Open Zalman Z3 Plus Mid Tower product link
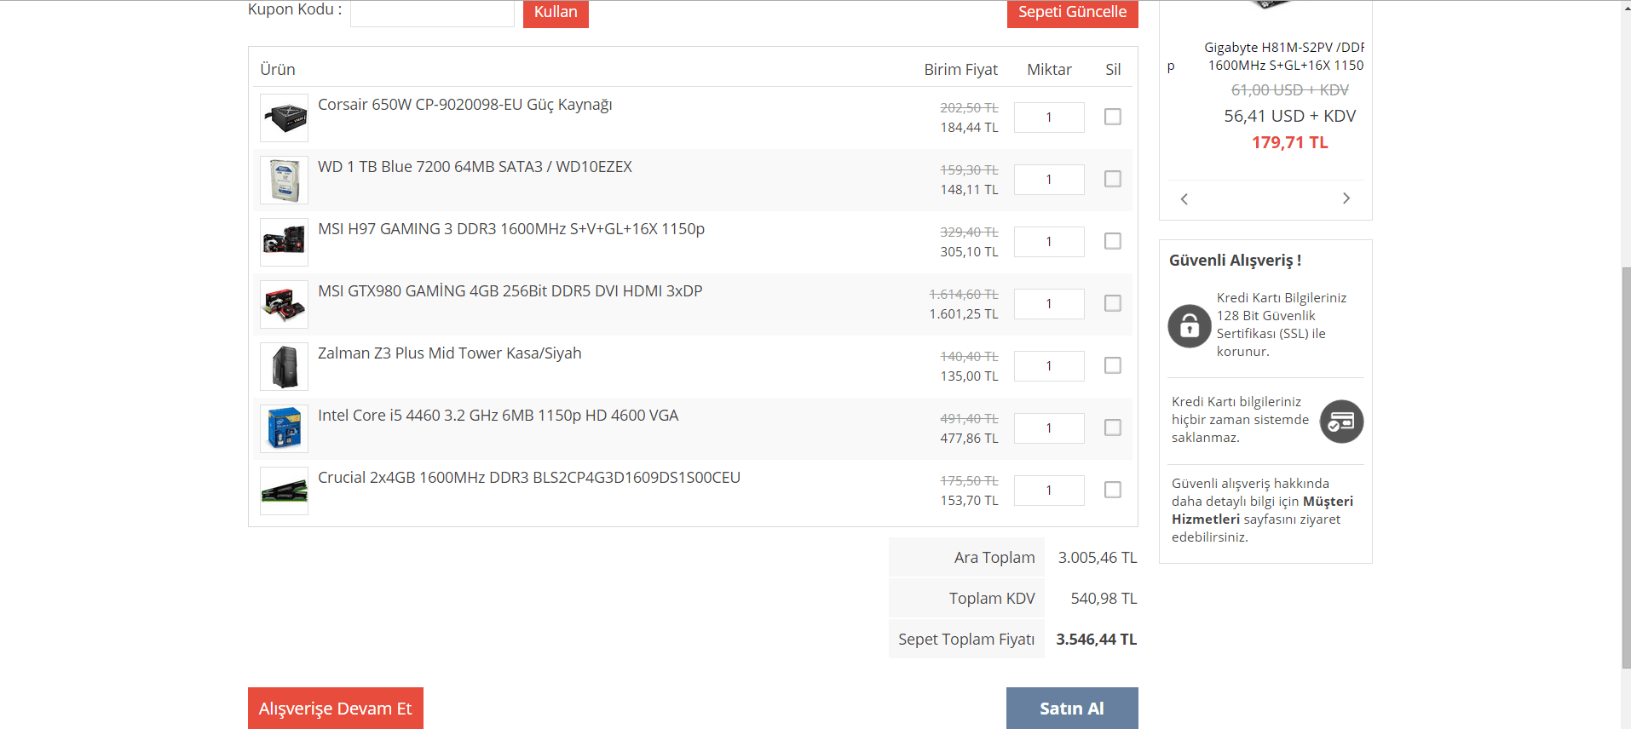The height and width of the screenshot is (729, 1631). point(450,353)
